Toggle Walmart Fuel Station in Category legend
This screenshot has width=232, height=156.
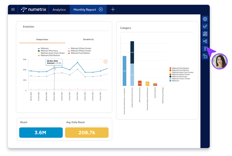179,70
